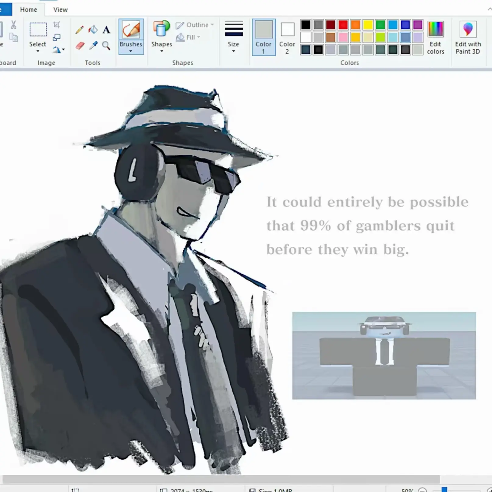The image size is (492, 492).
Task: Pick the brown color swatch
Action: pos(331,37)
